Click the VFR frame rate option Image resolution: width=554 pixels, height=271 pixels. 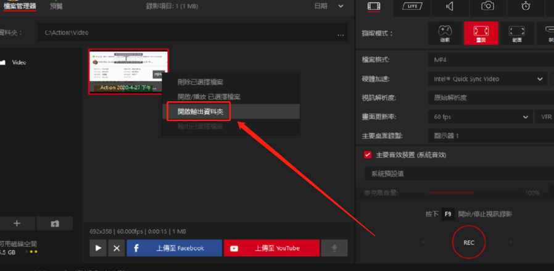pos(544,117)
